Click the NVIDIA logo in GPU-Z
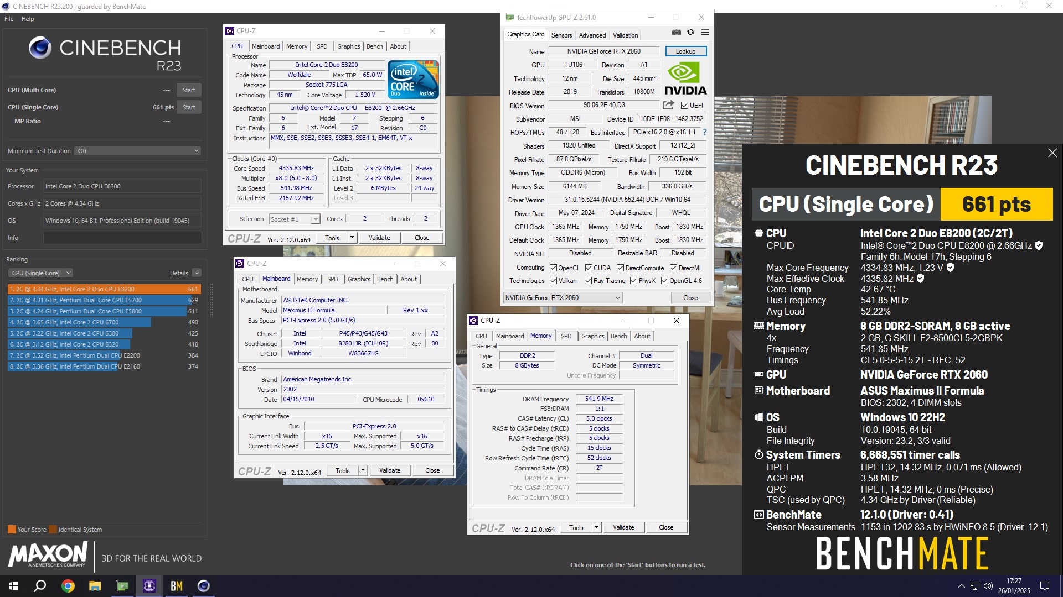The height and width of the screenshot is (597, 1063). 685,78
